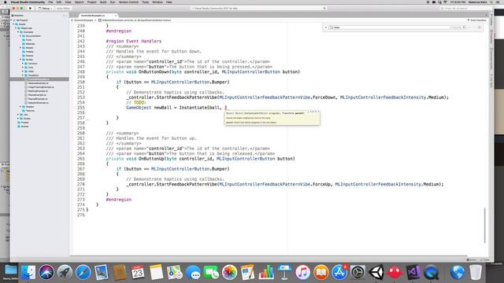This screenshot has width=504, height=283.
Task: Open the Search menu
Action: click(79, 2)
